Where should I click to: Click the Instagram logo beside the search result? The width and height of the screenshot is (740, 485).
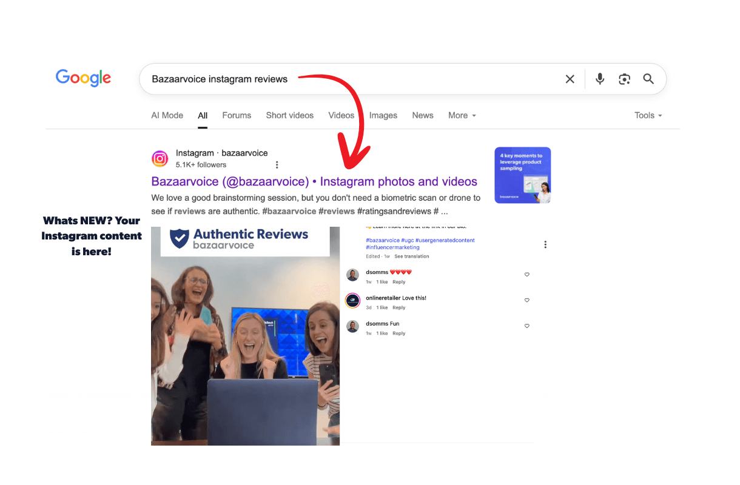tap(160, 159)
